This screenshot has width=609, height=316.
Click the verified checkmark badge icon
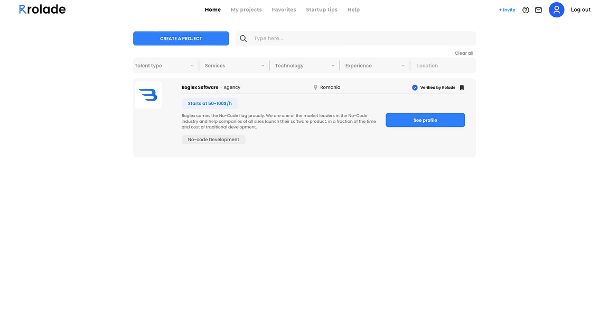[415, 87]
